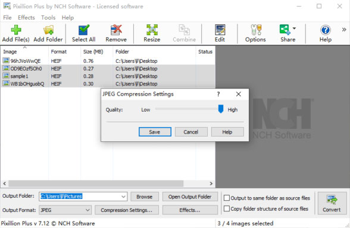
Task: Sort by the Image column header
Action: pos(24,52)
